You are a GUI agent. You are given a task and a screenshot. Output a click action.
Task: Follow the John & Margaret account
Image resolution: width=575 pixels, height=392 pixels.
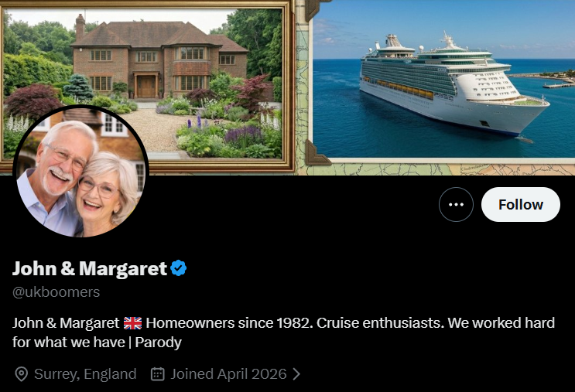click(x=520, y=204)
